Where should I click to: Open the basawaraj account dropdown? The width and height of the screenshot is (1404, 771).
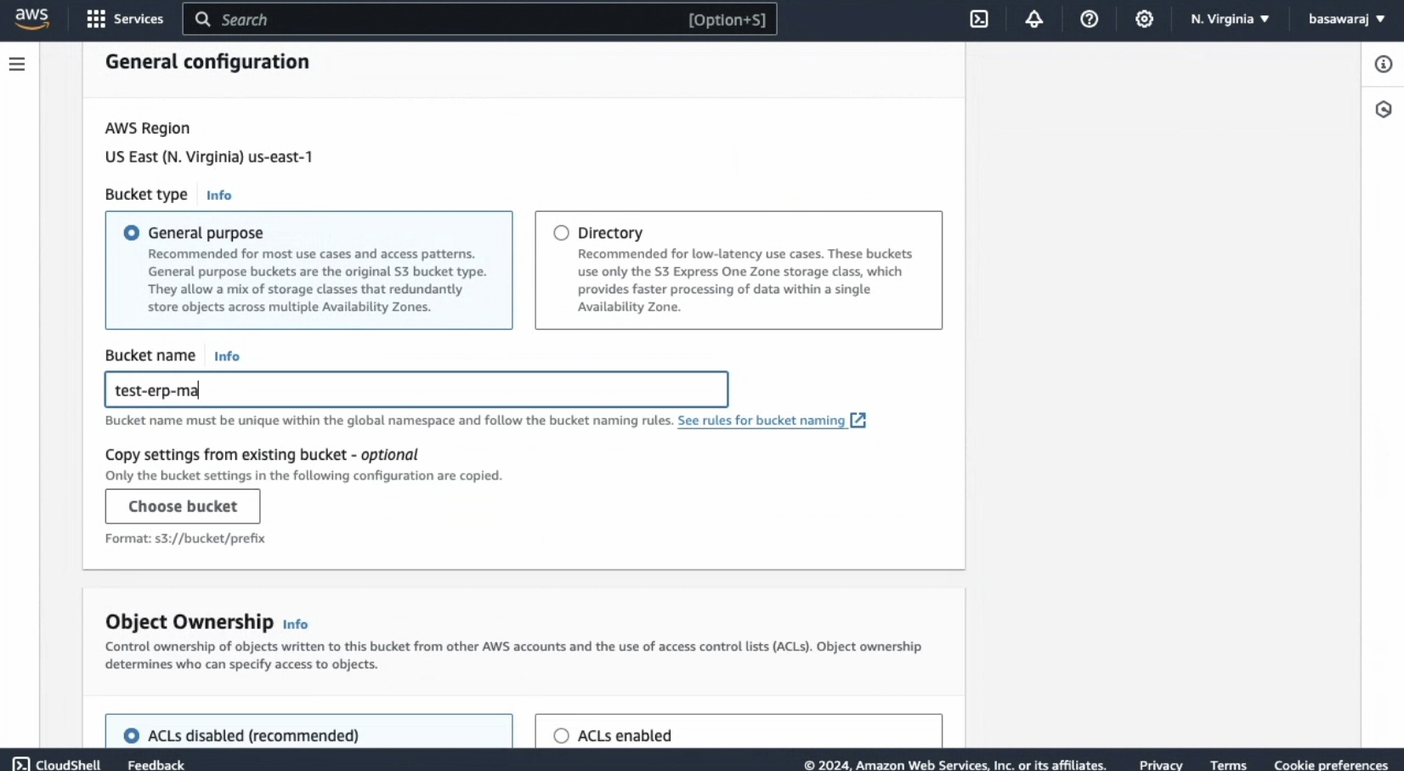[x=1346, y=19]
